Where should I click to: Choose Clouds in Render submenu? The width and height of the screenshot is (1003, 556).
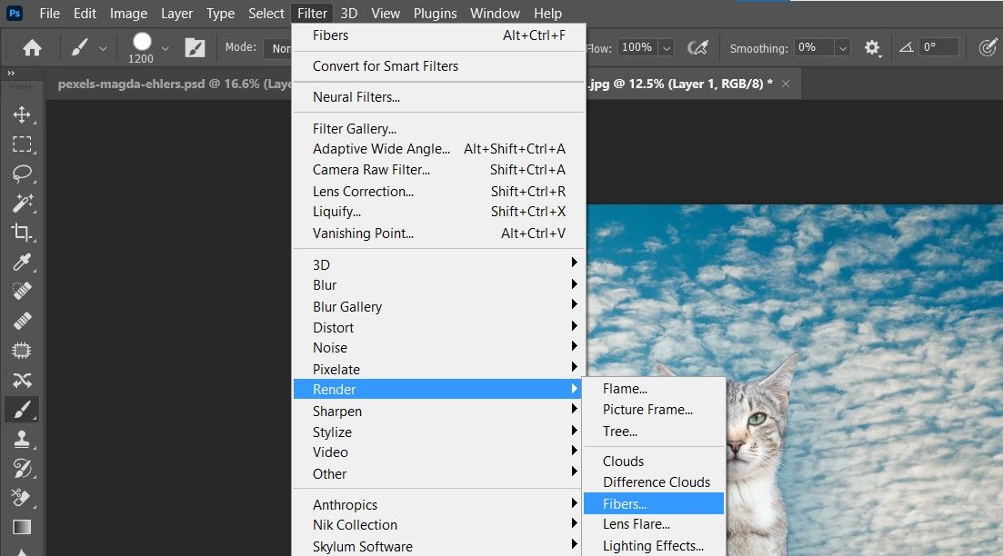(x=654, y=462)
